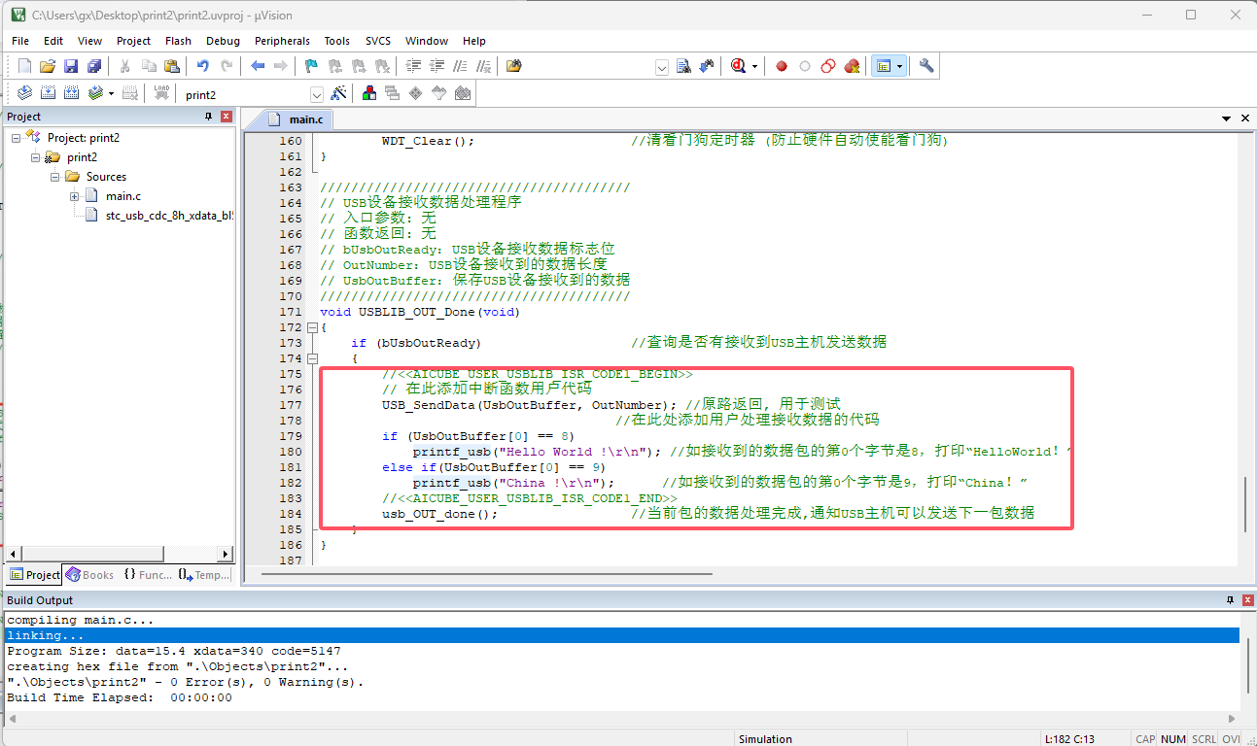Viewport: 1257px width, 746px height.
Task: Build target files icon
Action: tap(48, 93)
